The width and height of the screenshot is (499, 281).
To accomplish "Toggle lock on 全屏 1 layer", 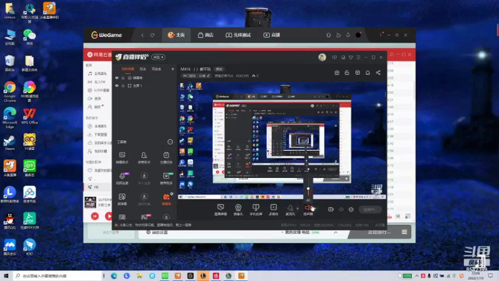I will click(x=123, y=86).
